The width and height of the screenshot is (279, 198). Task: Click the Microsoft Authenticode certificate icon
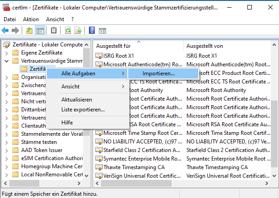click(99, 64)
